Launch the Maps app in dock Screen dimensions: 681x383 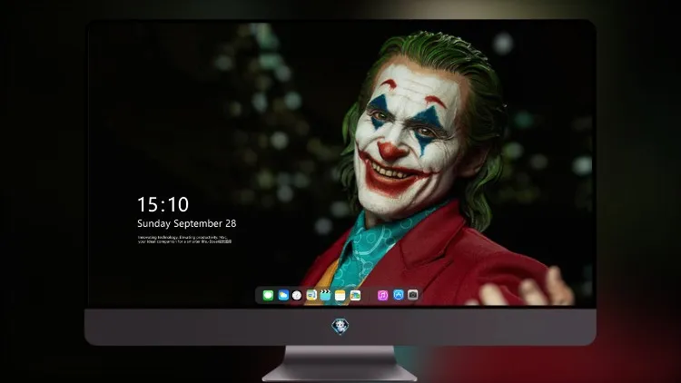pyautogui.click(x=311, y=295)
